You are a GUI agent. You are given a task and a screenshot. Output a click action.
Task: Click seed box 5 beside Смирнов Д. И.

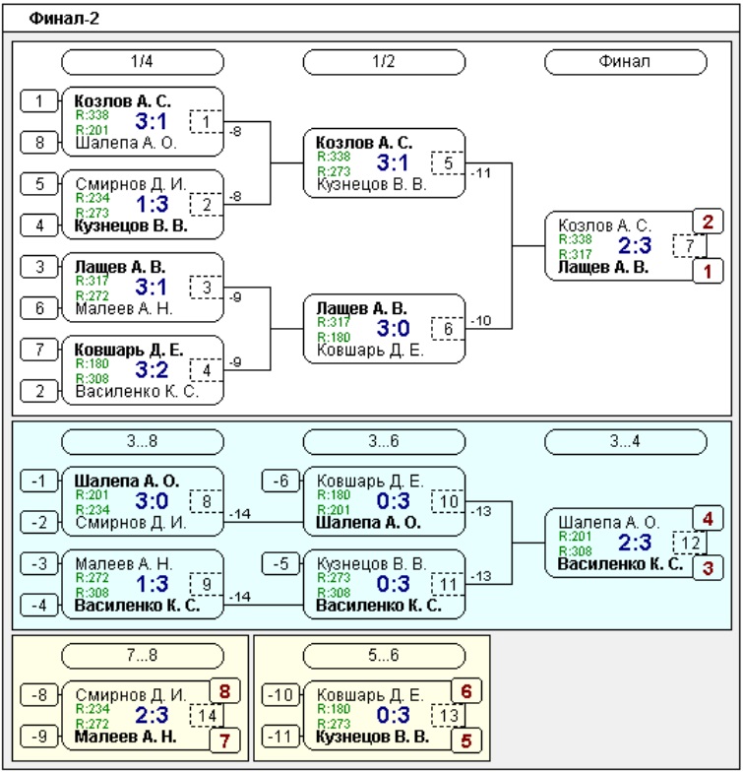(39, 184)
